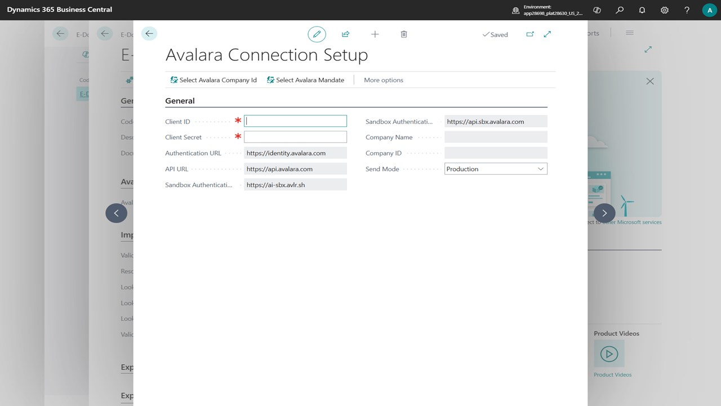Open the help question mark icon

click(x=687, y=10)
